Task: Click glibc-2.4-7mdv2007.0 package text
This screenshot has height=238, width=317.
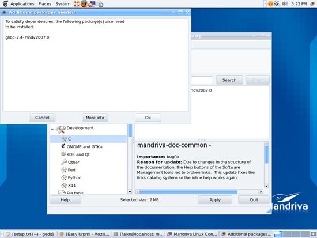Action: 27,37
